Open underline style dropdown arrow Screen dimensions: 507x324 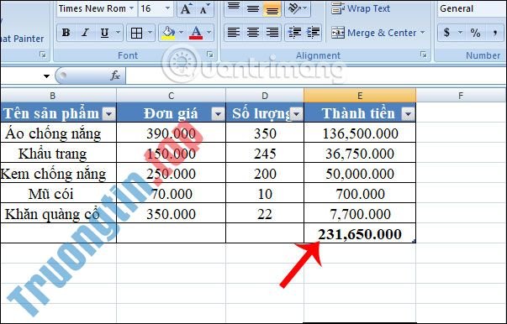coord(118,33)
